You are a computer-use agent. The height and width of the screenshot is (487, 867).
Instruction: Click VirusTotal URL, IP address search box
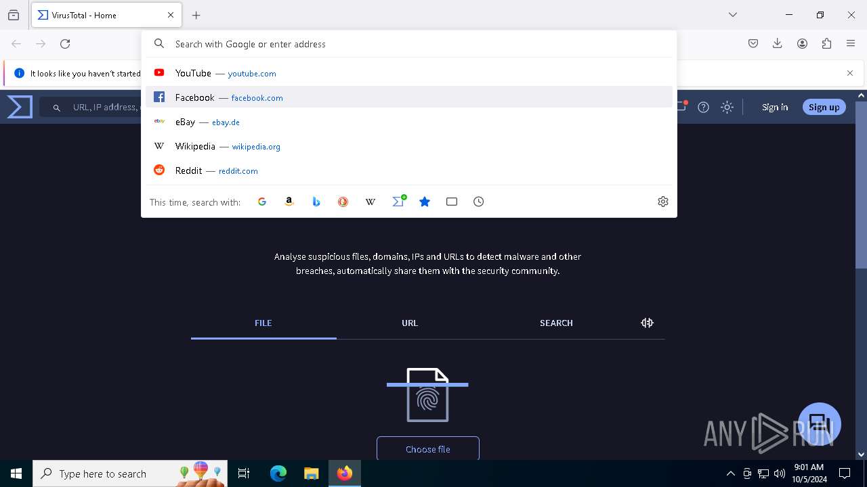(x=91, y=107)
